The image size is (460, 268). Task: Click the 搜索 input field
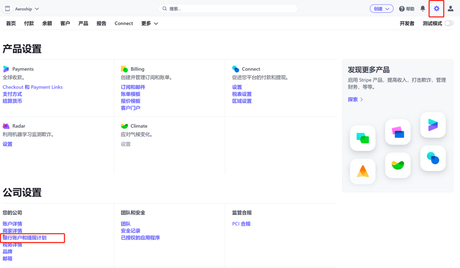point(228,8)
